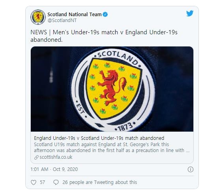Visit the @ScotlandNT handle

[x=62, y=20]
